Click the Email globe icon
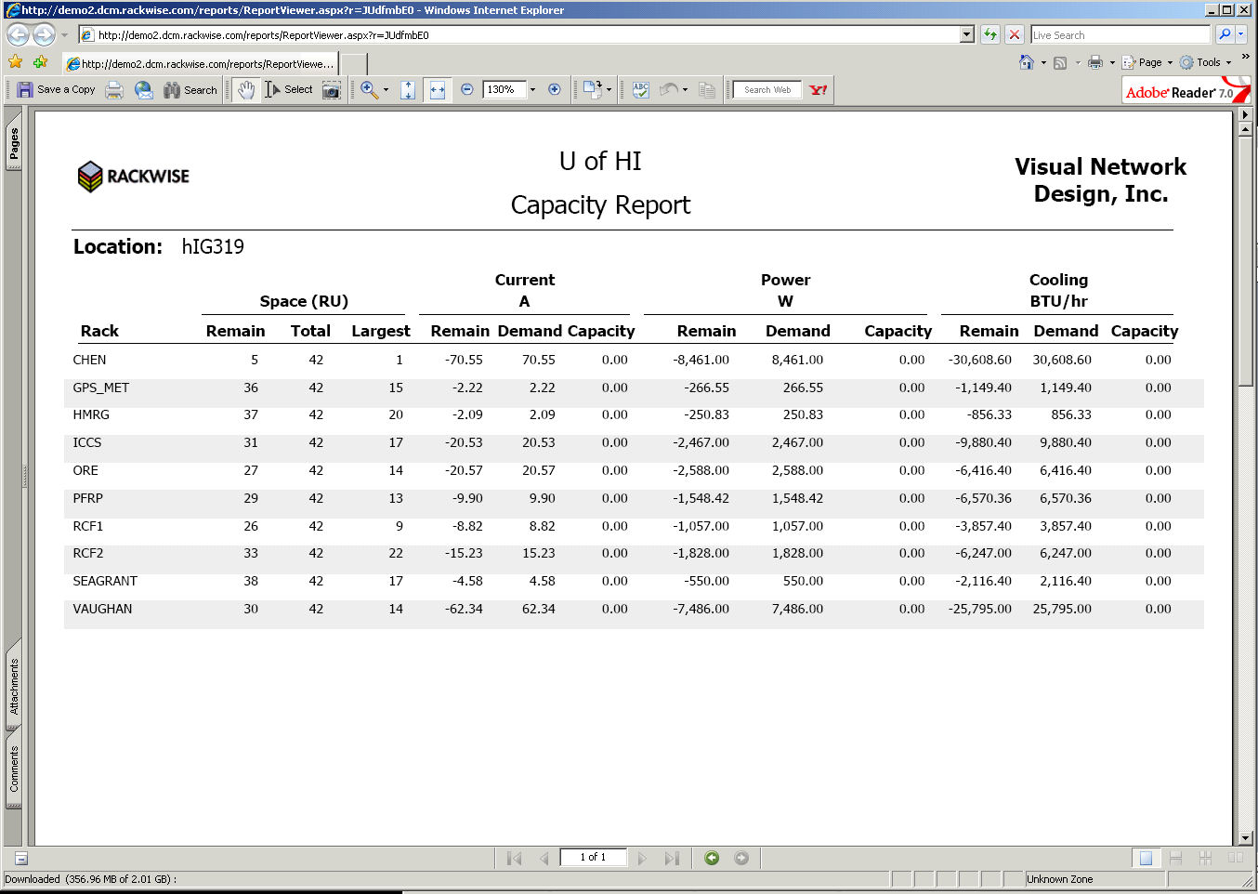 [144, 90]
